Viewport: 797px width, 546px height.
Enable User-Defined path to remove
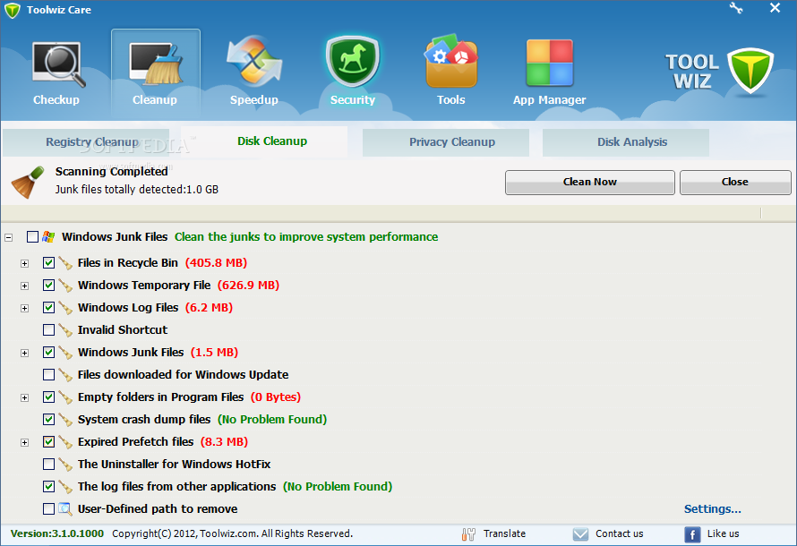tap(48, 508)
